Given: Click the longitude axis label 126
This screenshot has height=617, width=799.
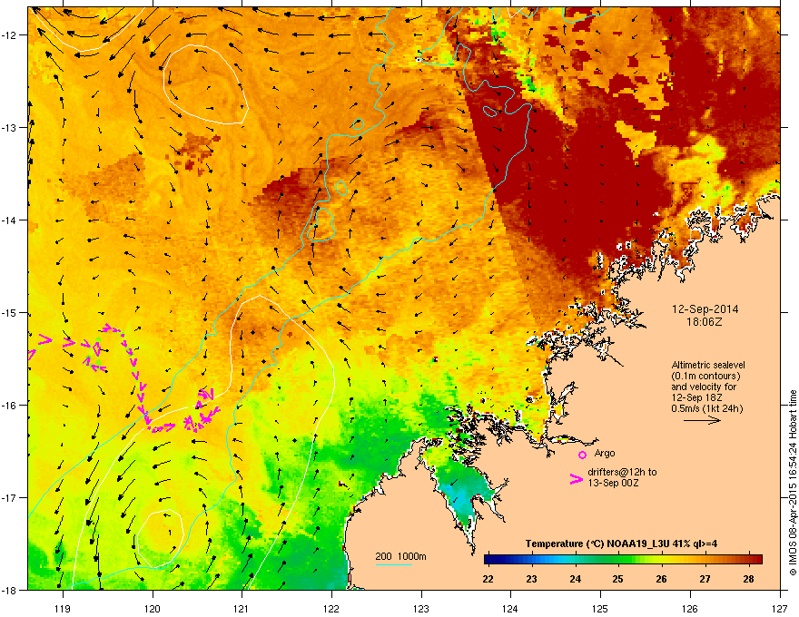Looking at the screenshot, I should pos(690,608).
